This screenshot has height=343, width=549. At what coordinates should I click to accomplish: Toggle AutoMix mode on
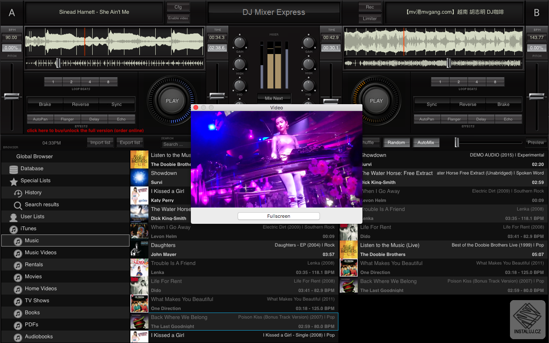(426, 142)
